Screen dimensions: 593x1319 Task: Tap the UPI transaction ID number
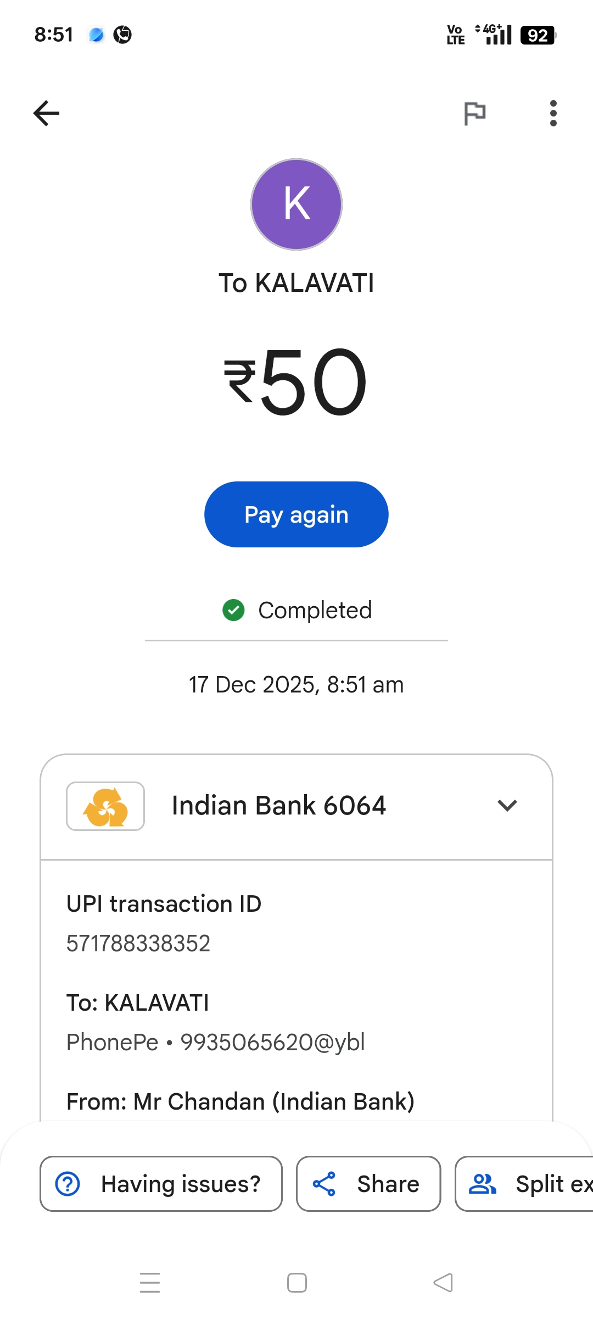pos(138,944)
